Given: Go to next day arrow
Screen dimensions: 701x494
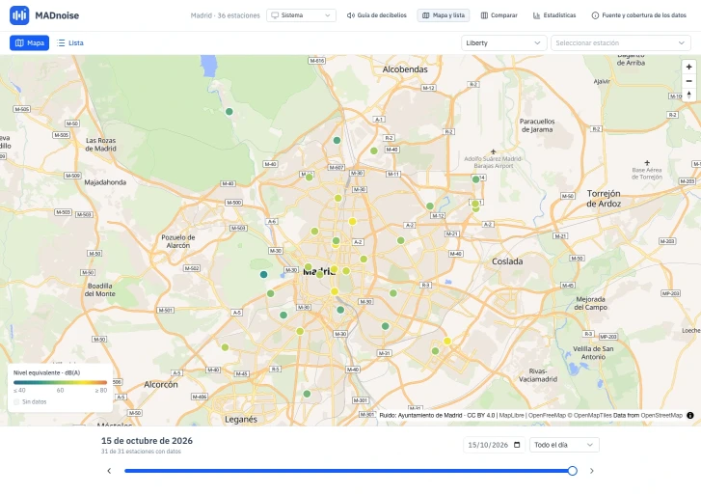Looking at the screenshot, I should point(591,471).
